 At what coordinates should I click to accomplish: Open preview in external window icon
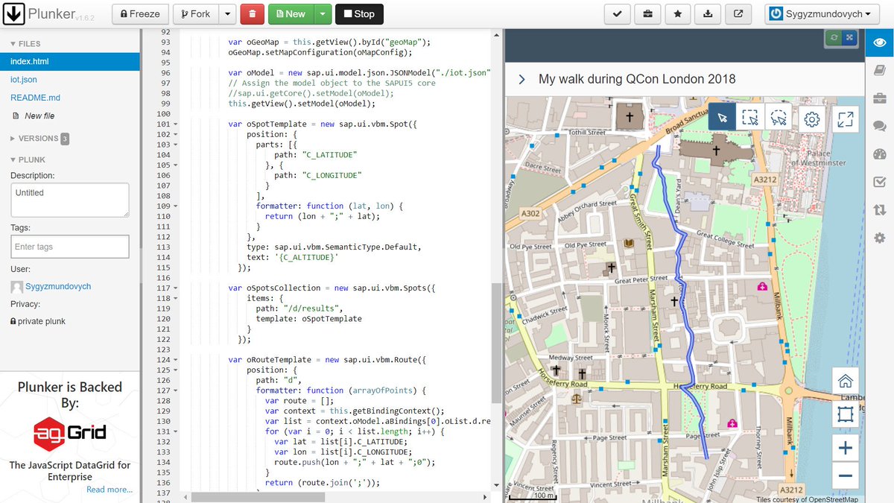tap(738, 13)
